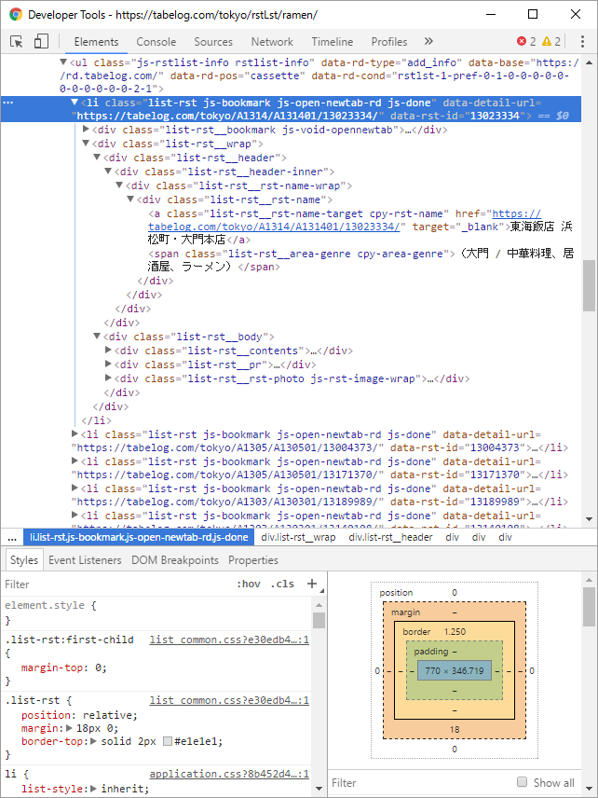598x798 pixels.
Task: Collapse the selected li list-rst node
Action: [x=75, y=103]
